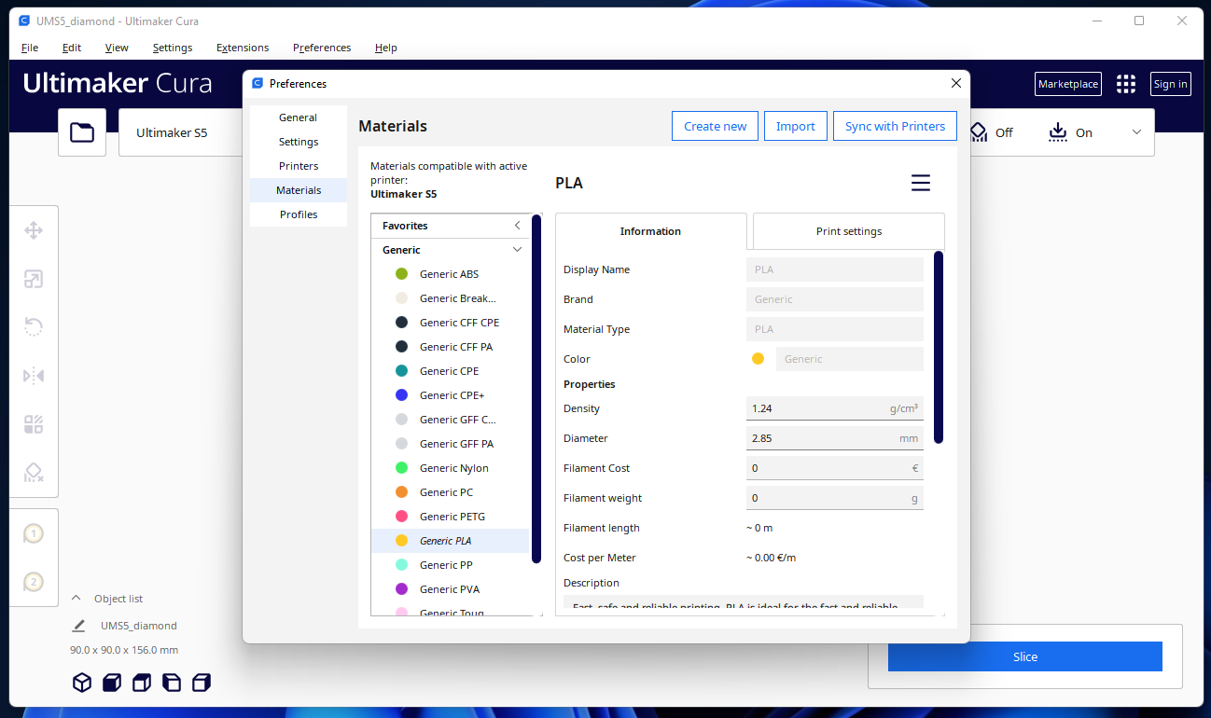Viewport: 1211px width, 718px height.
Task: Click Sync with Printers button
Action: pyautogui.click(x=896, y=126)
